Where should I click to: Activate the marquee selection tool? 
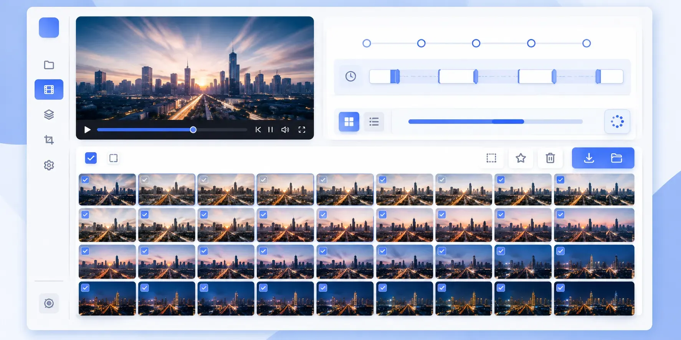pos(491,158)
